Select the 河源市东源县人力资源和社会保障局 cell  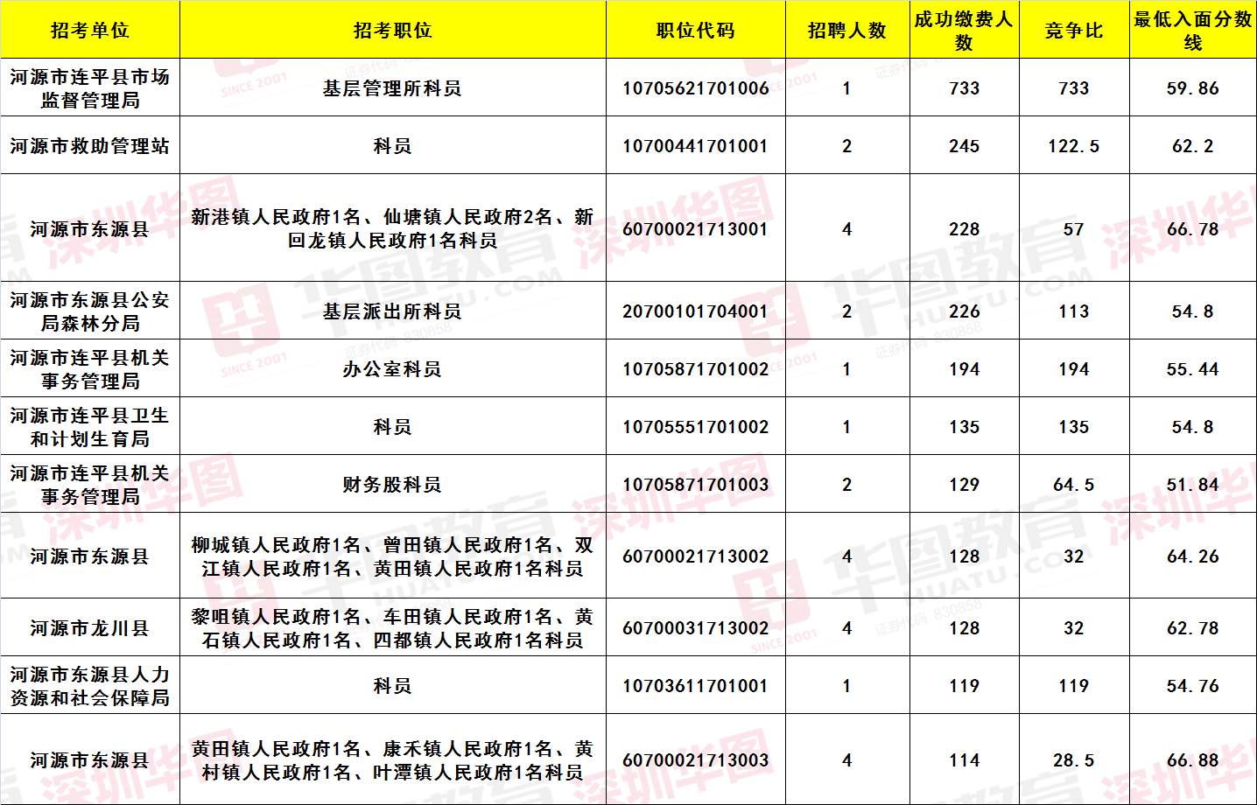90,685
